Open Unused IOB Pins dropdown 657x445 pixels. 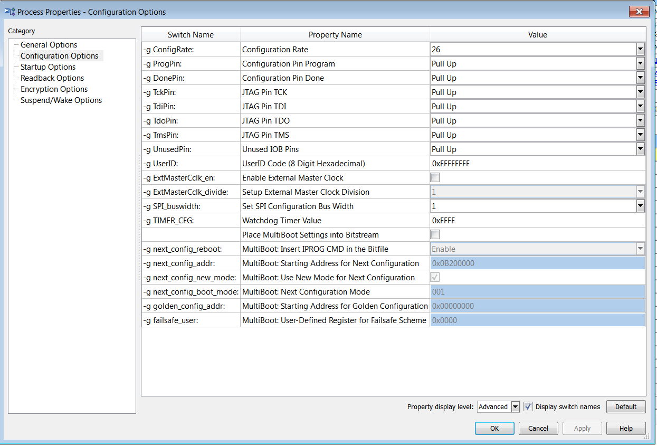[x=640, y=149]
